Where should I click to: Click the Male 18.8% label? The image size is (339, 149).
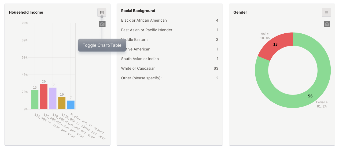(265, 36)
